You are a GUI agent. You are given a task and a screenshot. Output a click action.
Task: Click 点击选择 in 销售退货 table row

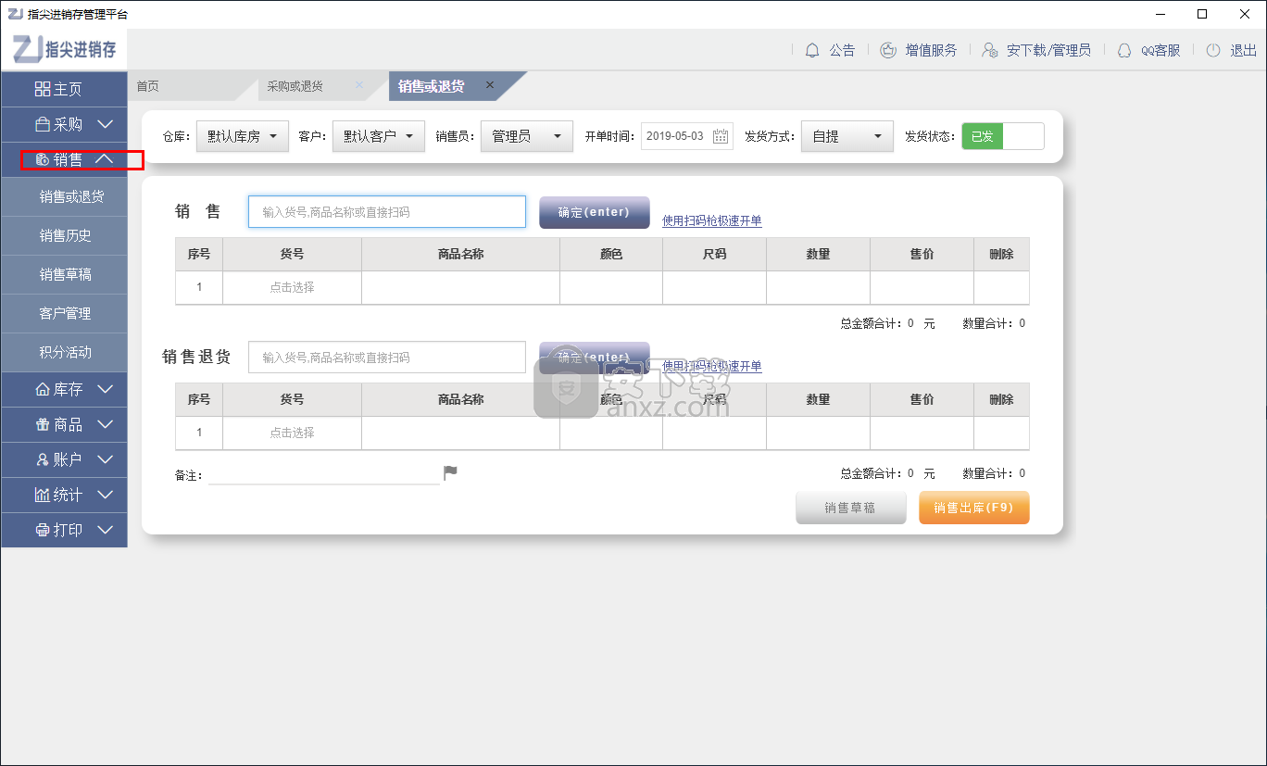point(292,433)
